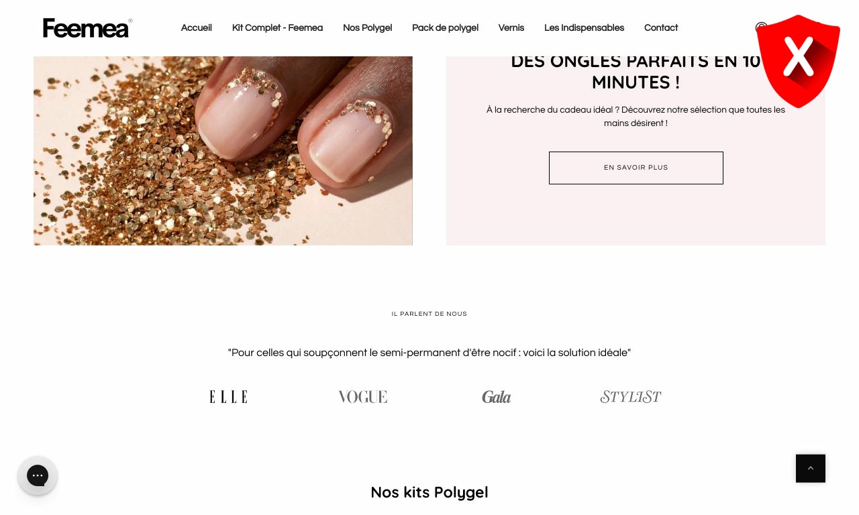Click the Gala press logo
The image size is (859, 515).
pyautogui.click(x=497, y=397)
